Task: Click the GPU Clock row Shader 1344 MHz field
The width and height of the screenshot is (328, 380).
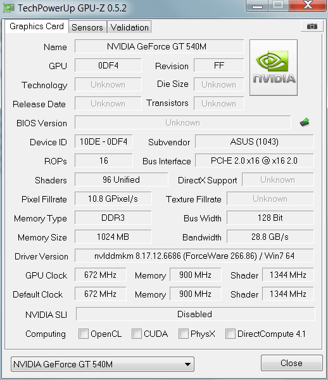Action: pos(288,275)
